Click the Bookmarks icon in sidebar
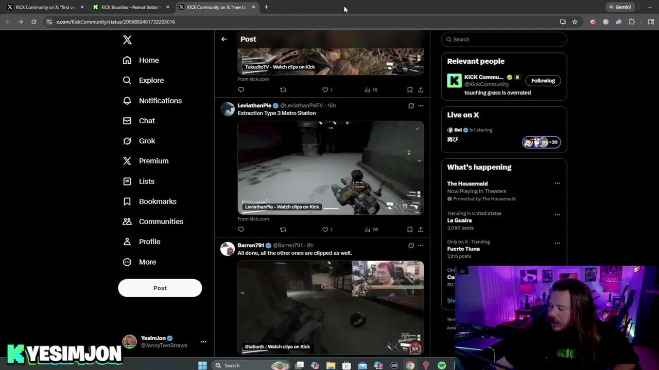The width and height of the screenshot is (659, 370). 127,201
